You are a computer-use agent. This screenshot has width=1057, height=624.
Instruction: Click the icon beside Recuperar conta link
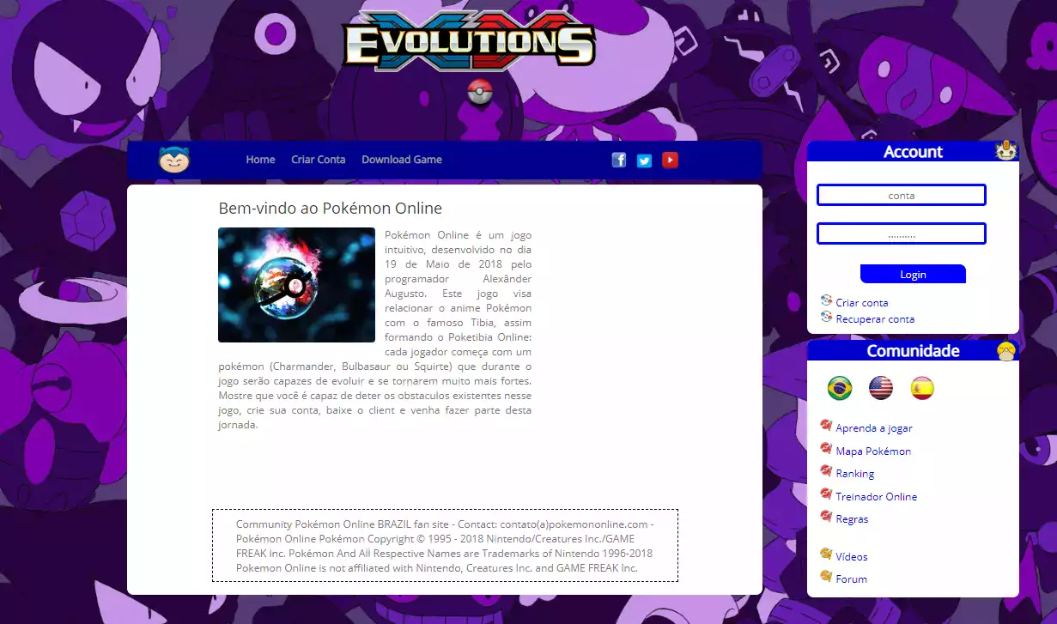(826, 317)
